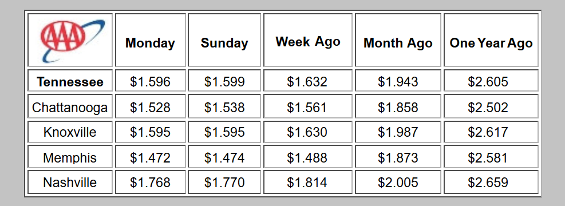The height and width of the screenshot is (206, 565).
Task: Select the One Year Ago header
Action: (491, 43)
